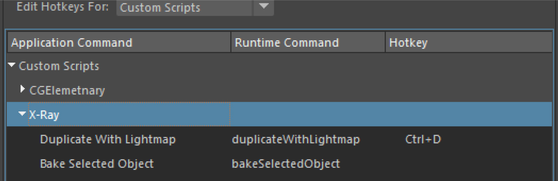The image size is (558, 181).
Task: Collapse the X-Ray group arrow
Action: (x=23, y=114)
